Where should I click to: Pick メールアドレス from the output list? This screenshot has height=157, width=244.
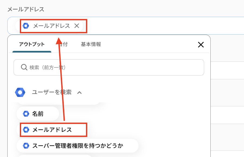52,130
